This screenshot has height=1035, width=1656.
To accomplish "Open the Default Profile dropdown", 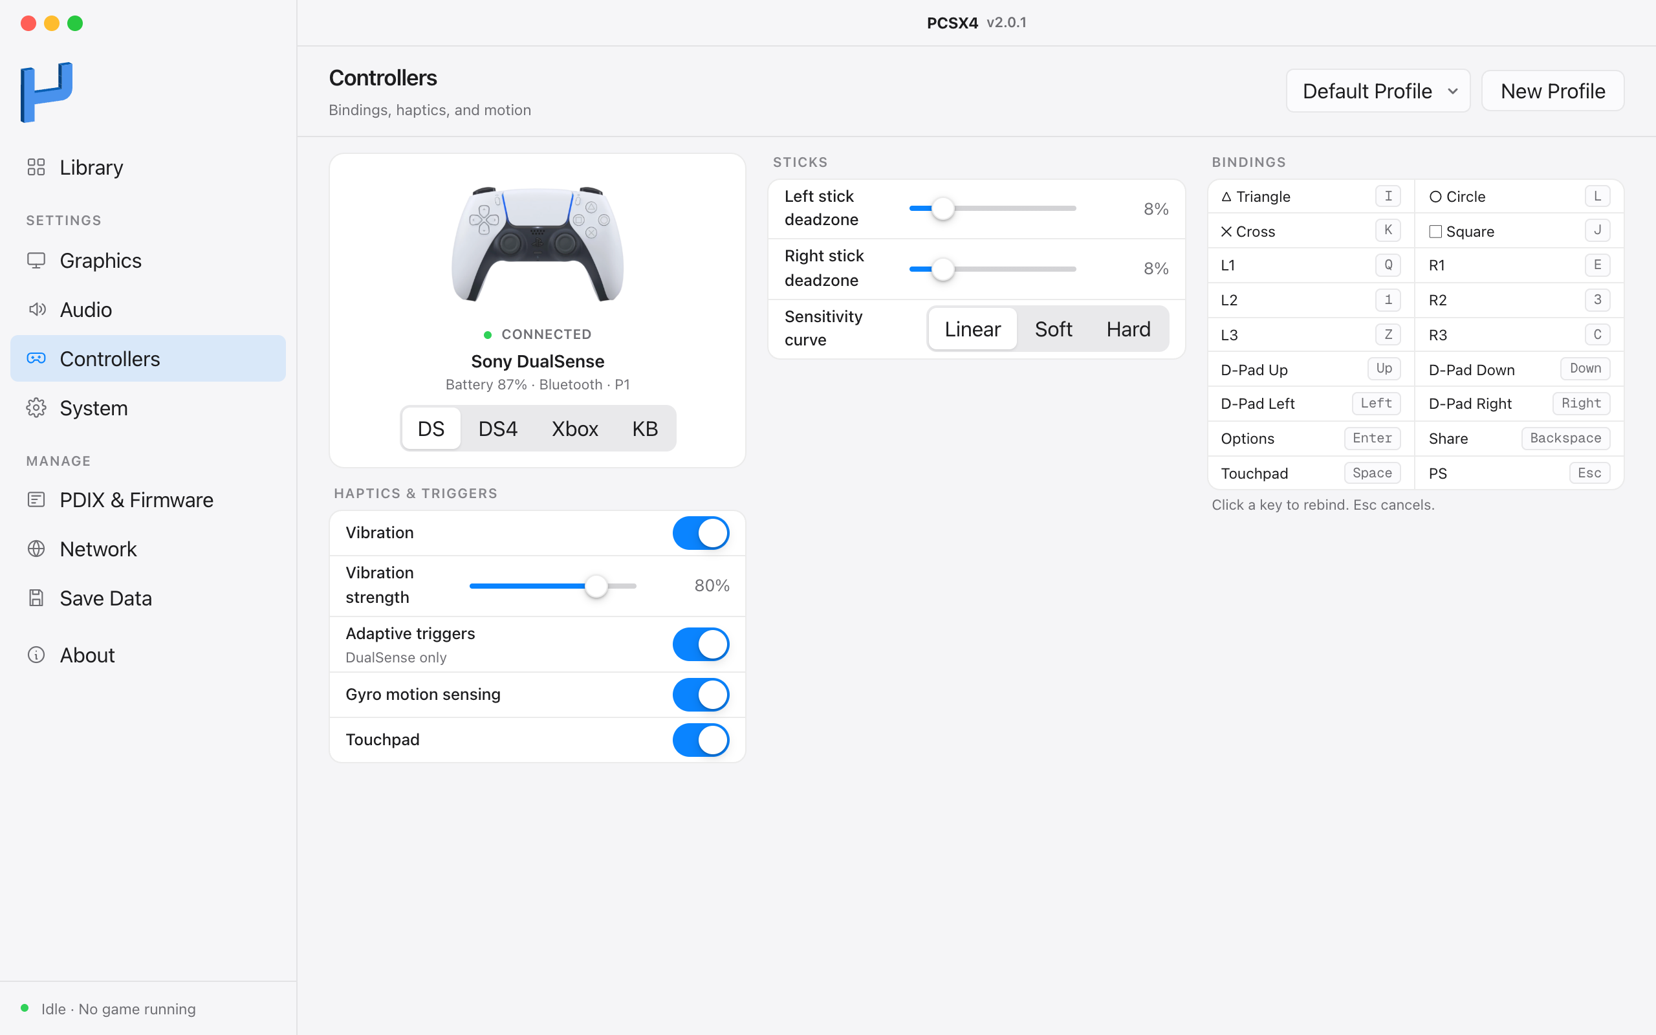I will tap(1378, 91).
